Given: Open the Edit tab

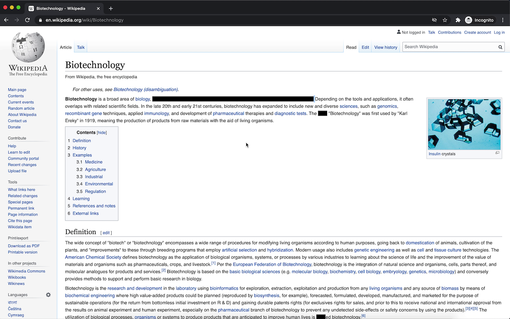Looking at the screenshot, I should coord(365,47).
